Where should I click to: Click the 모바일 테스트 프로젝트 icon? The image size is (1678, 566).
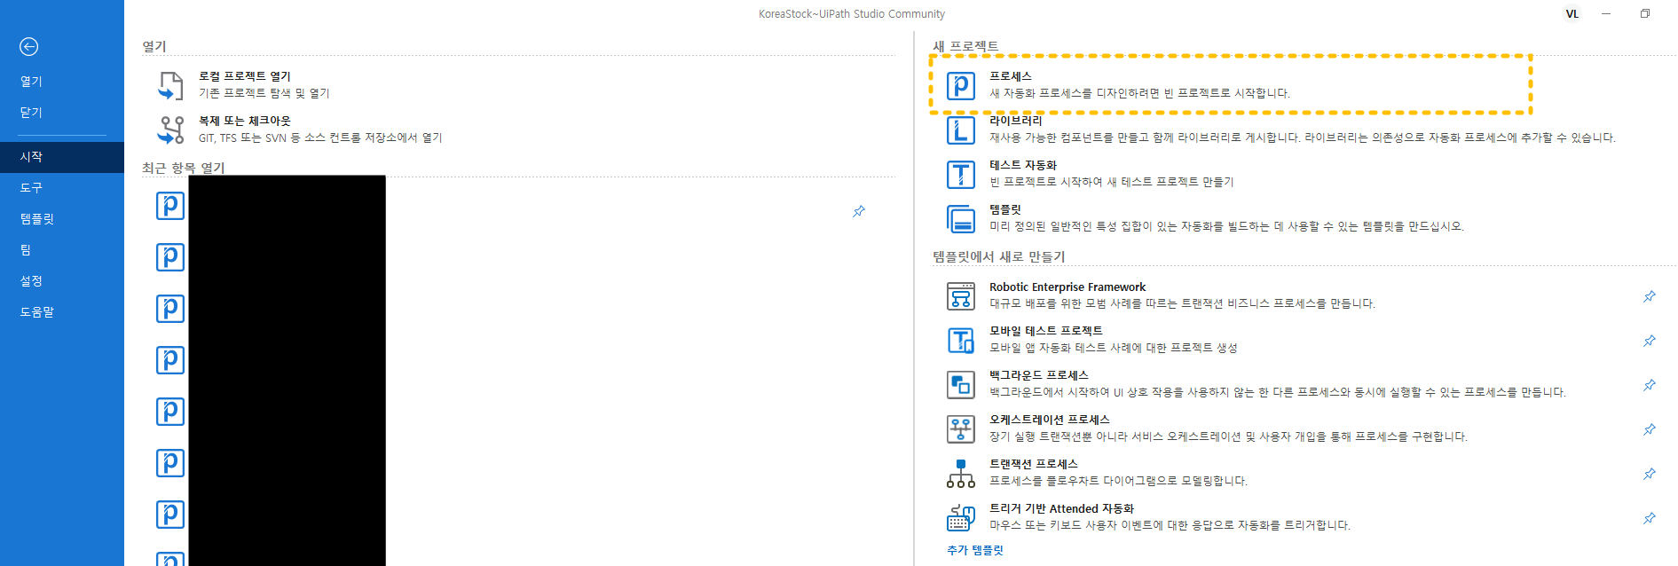point(961,341)
